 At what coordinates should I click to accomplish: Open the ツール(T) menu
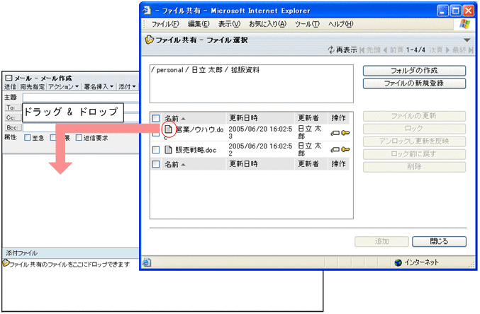click(307, 24)
